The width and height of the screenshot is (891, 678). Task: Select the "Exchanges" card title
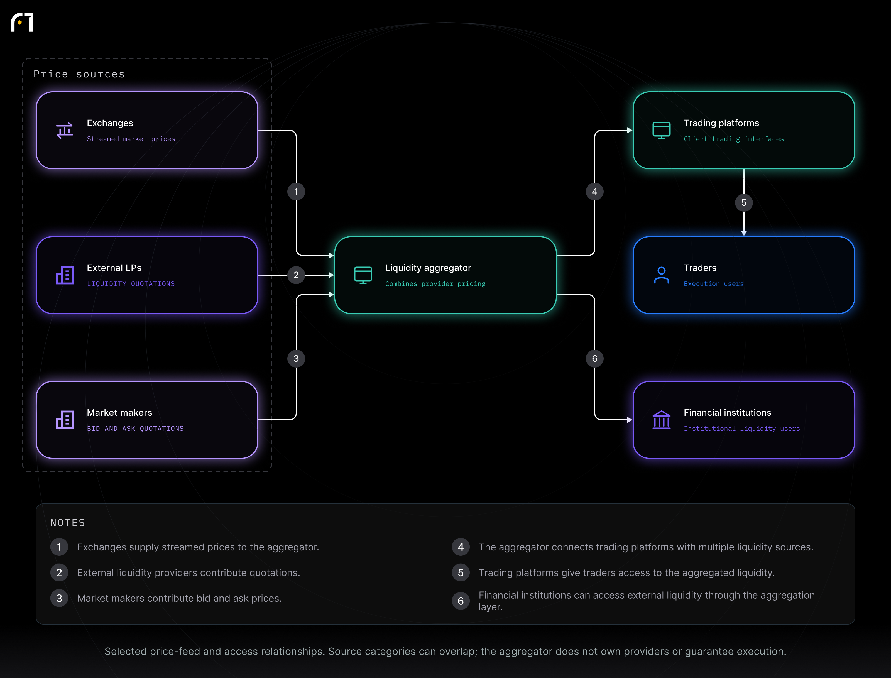(x=110, y=123)
